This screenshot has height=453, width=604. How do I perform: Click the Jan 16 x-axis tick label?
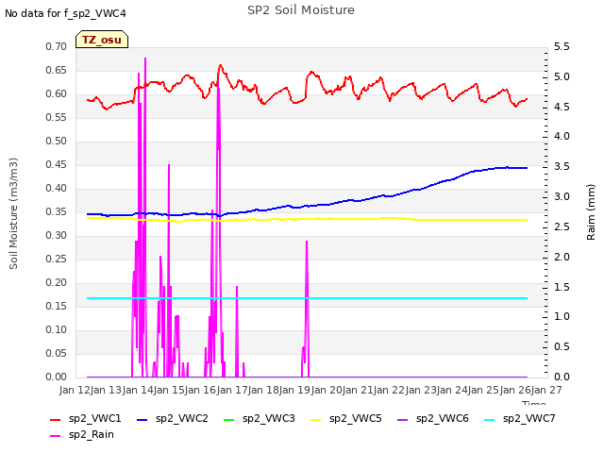coord(201,390)
